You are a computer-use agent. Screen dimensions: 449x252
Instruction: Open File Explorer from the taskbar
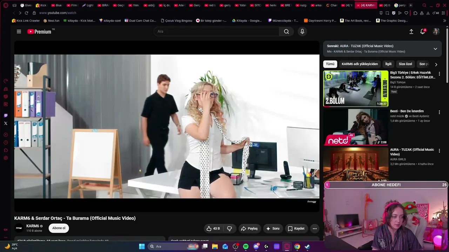215,246
